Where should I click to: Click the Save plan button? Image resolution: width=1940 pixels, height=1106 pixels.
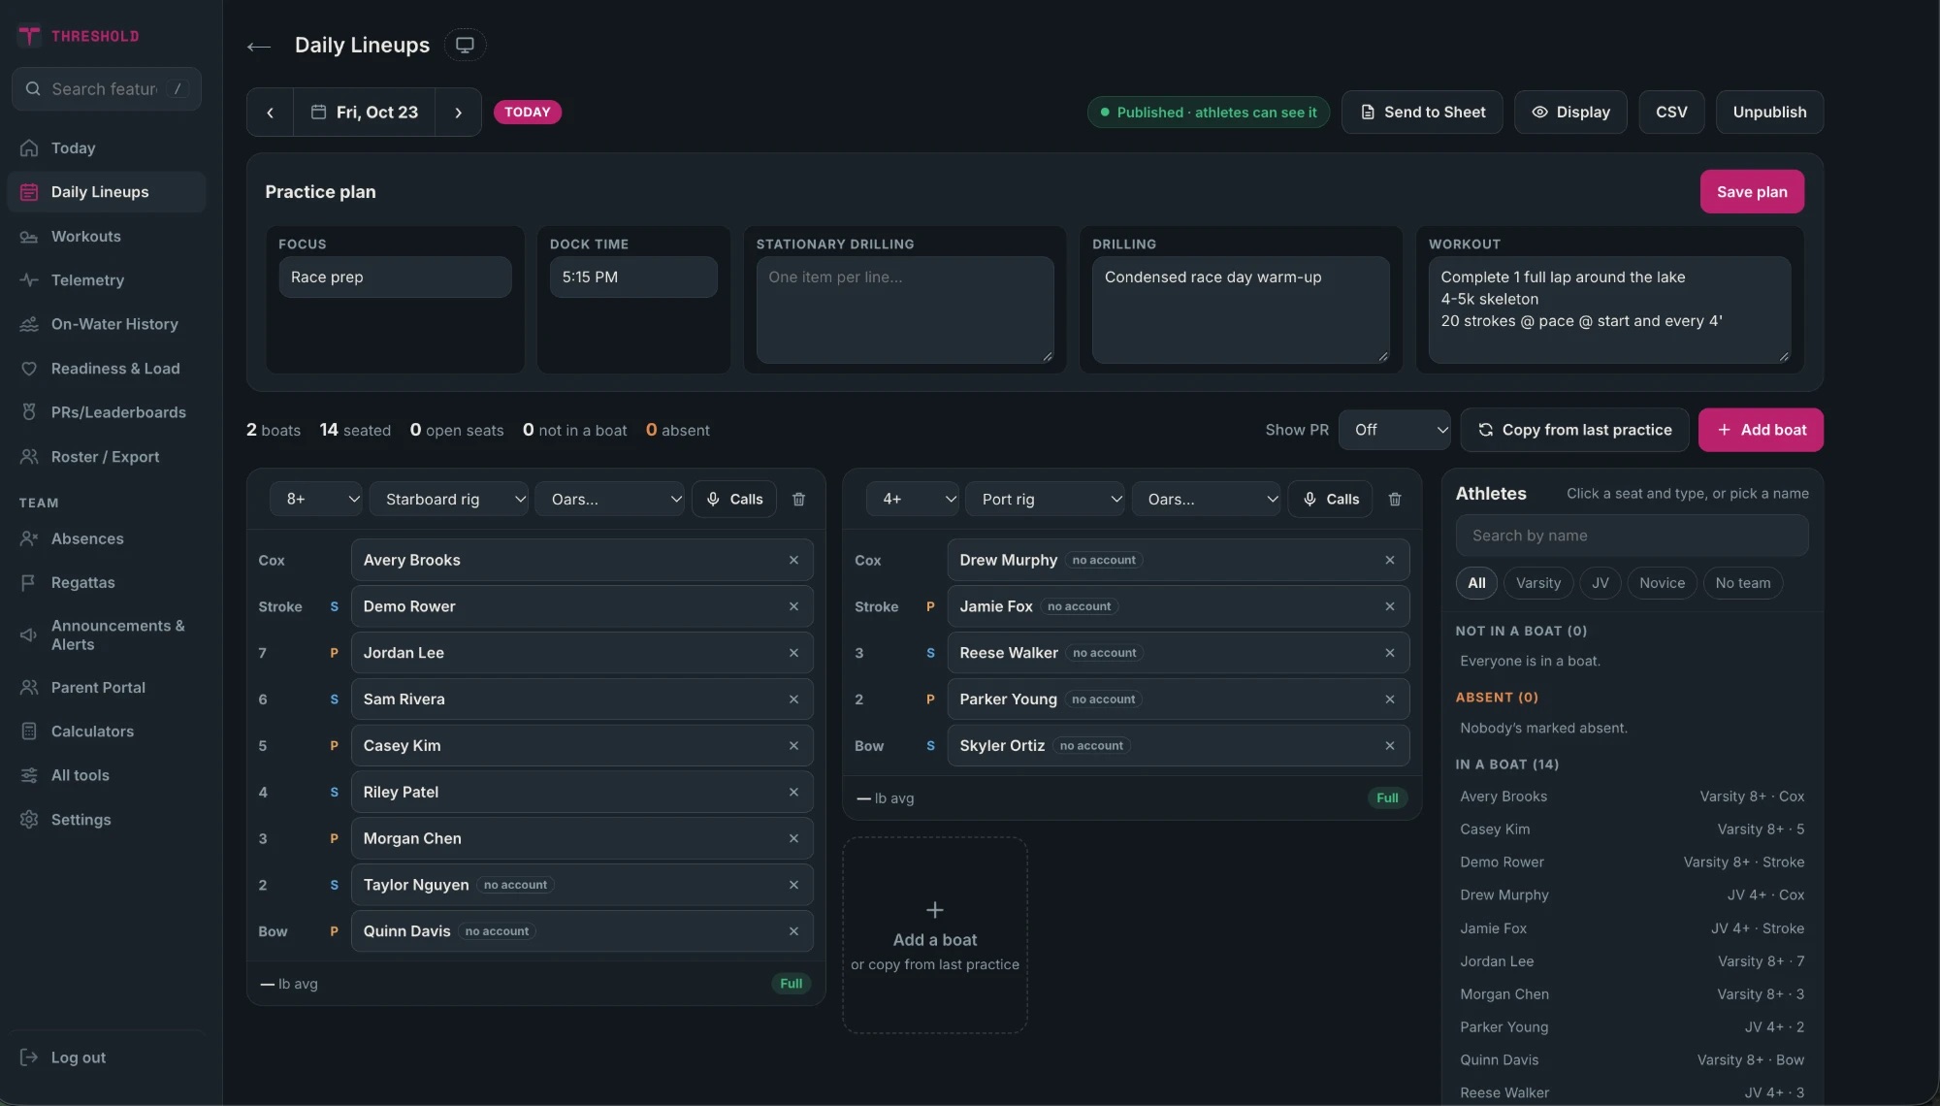1752,192
